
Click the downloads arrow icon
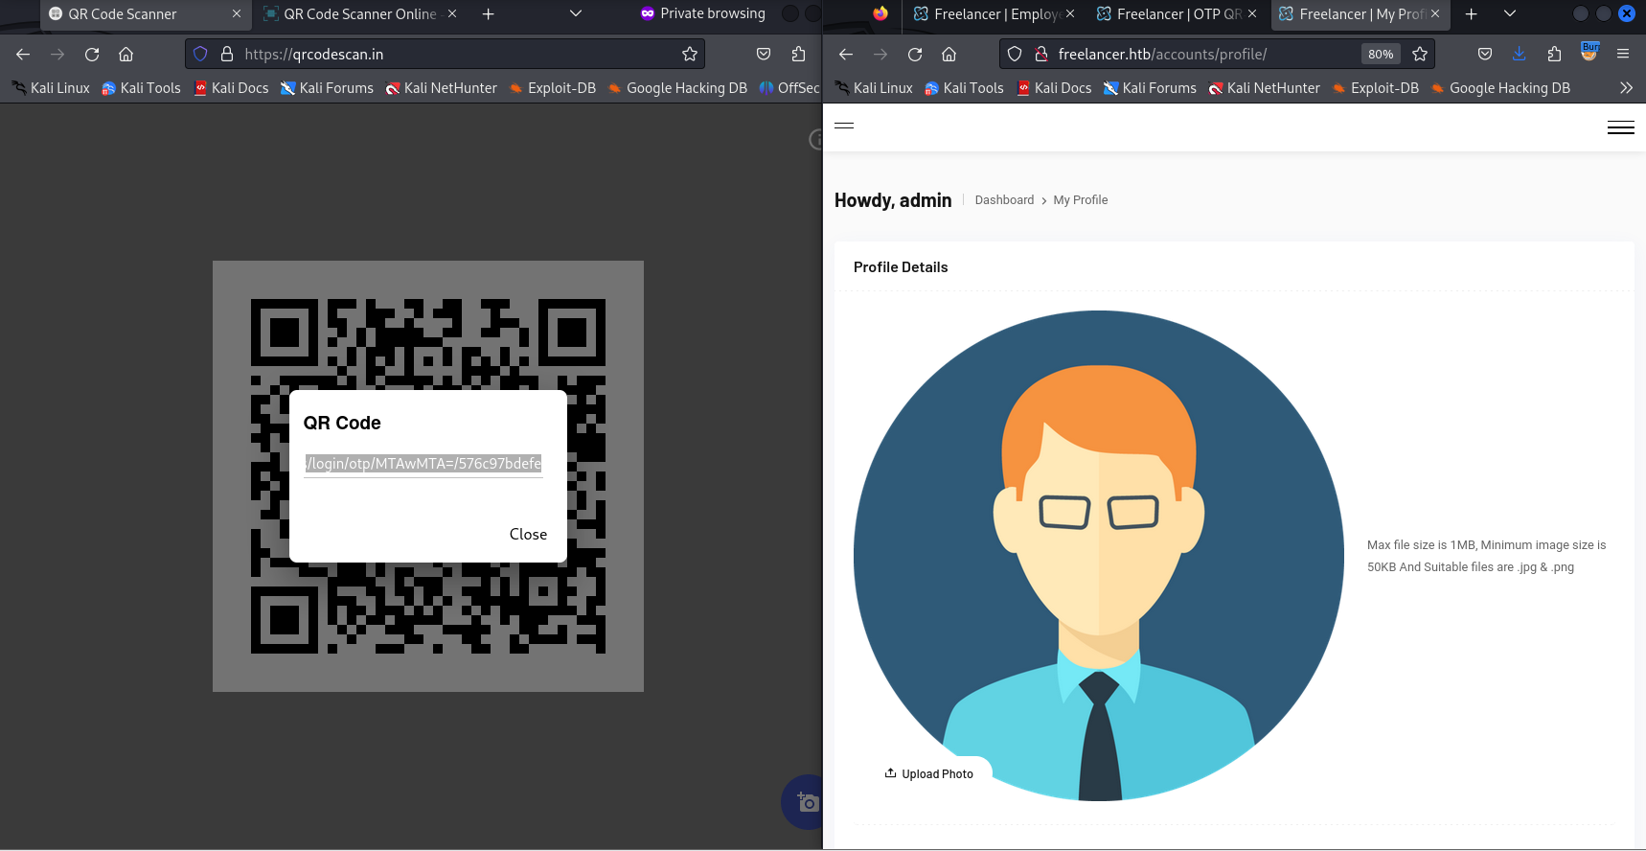click(x=1520, y=55)
